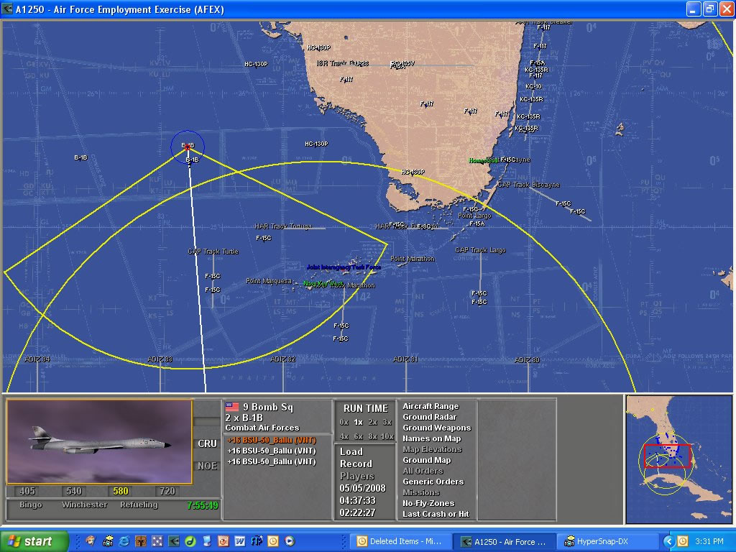Toggle Aircraft Range display
736x552 pixels.
pyautogui.click(x=431, y=407)
